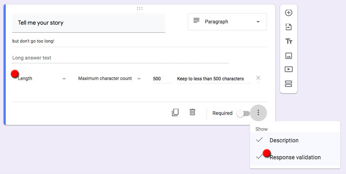The width and height of the screenshot is (346, 174).
Task: Remove validation rule with the X
Action: tap(258, 78)
